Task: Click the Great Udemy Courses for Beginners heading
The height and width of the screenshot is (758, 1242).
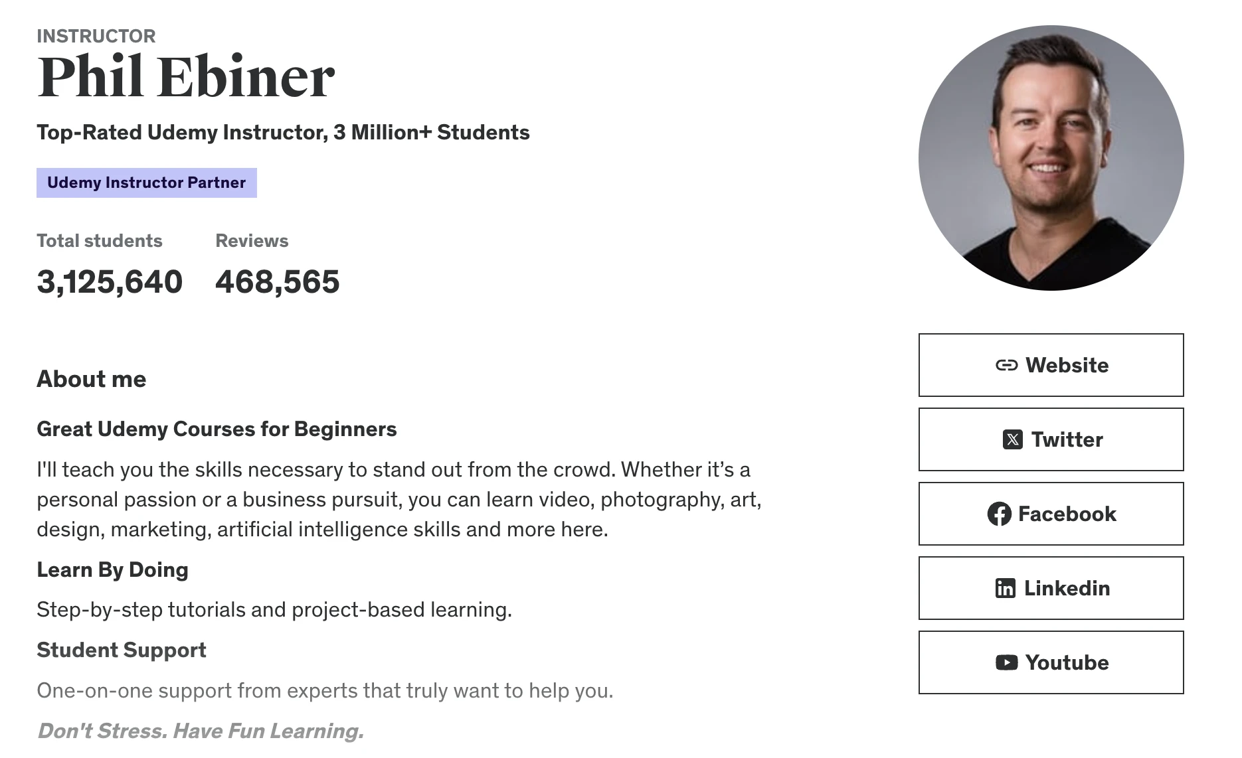Action: (x=217, y=429)
